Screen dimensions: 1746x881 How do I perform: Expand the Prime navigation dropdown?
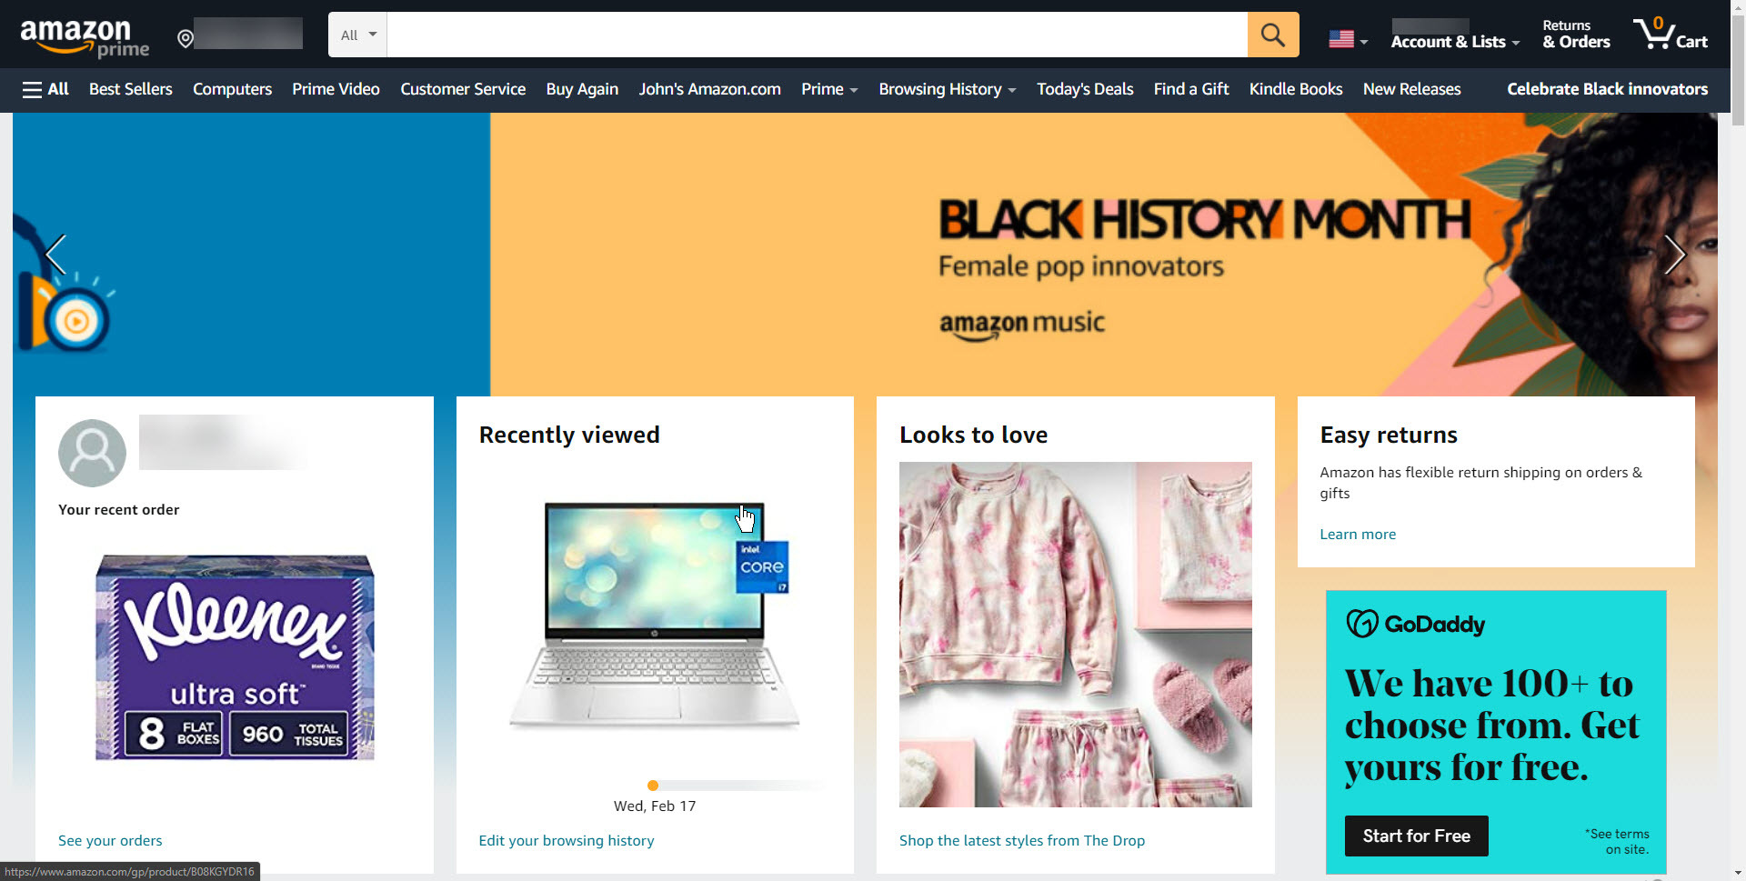(829, 89)
